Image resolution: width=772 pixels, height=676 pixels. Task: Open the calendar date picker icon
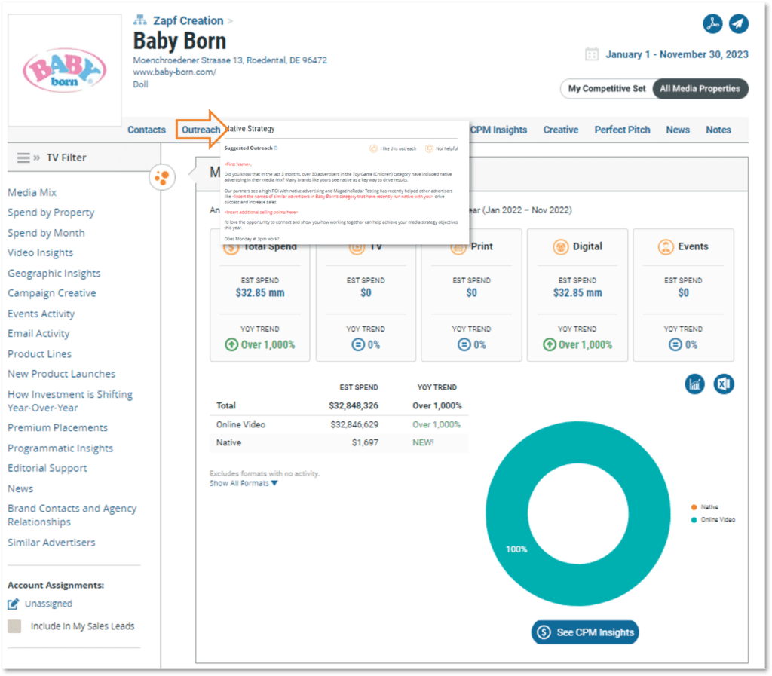tap(591, 54)
